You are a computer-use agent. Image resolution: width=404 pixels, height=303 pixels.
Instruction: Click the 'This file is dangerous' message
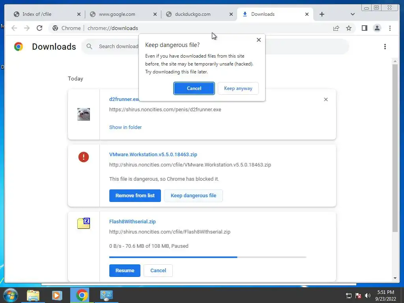164,179
